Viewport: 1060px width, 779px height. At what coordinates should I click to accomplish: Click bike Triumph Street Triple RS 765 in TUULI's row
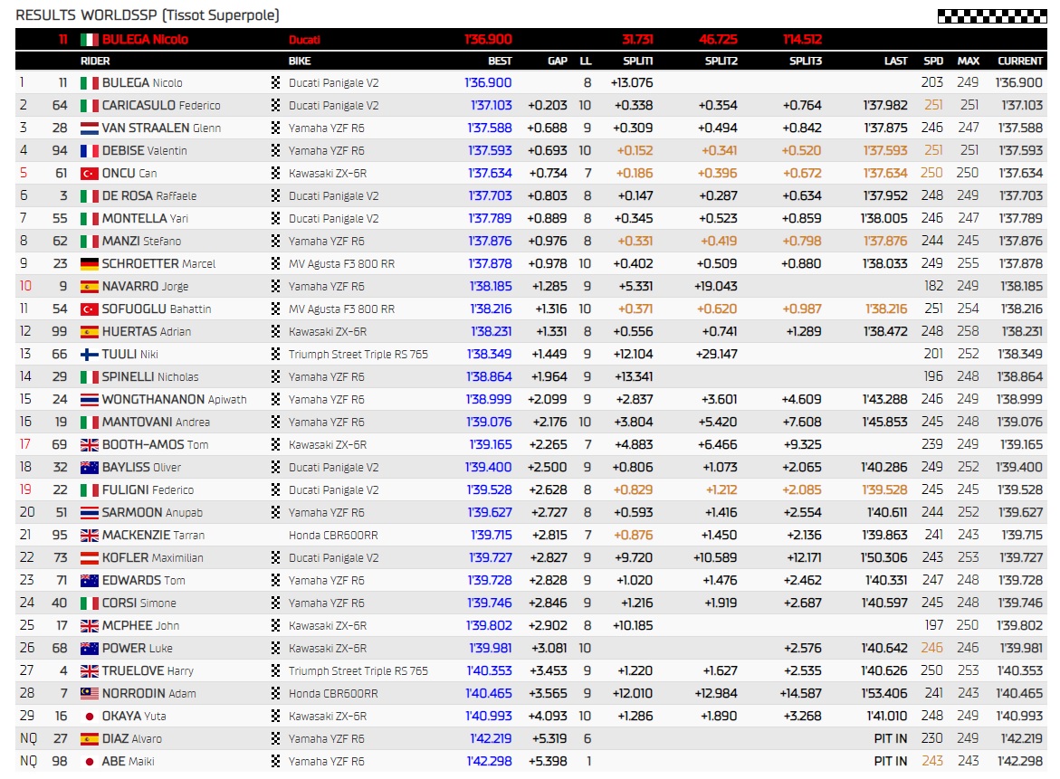[358, 355]
